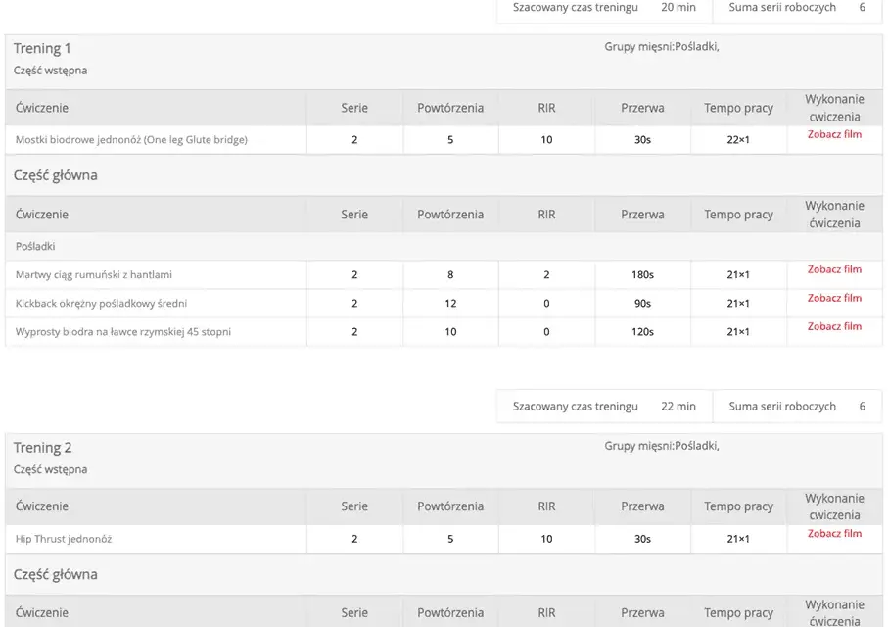Screen dimensions: 888x627
Task: Click Pośladki muscle group row label
Action: tap(35, 246)
